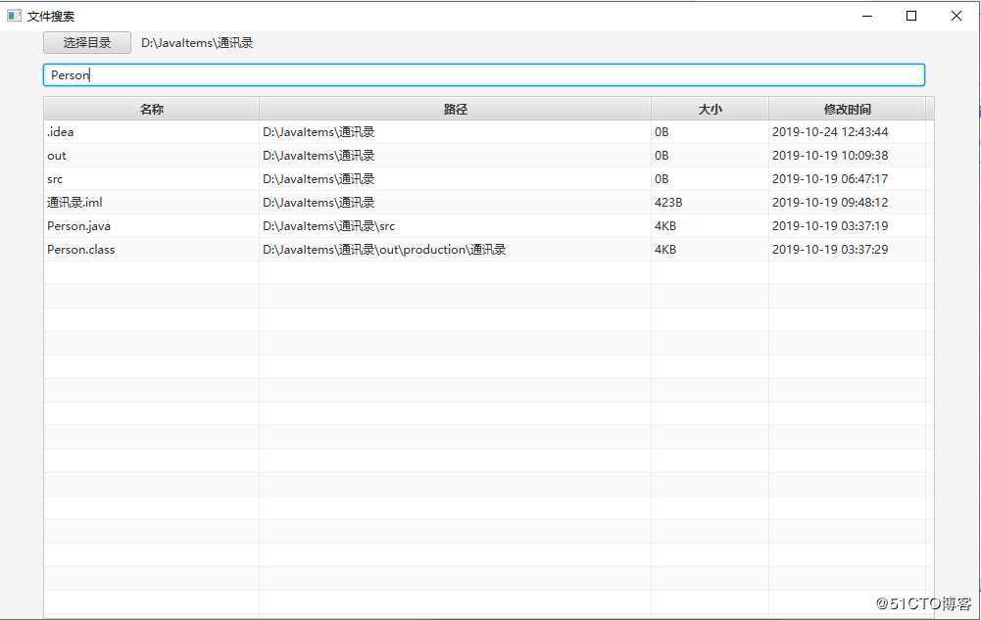The width and height of the screenshot is (981, 620).
Task: Sort by 路径 column header
Action: click(455, 109)
